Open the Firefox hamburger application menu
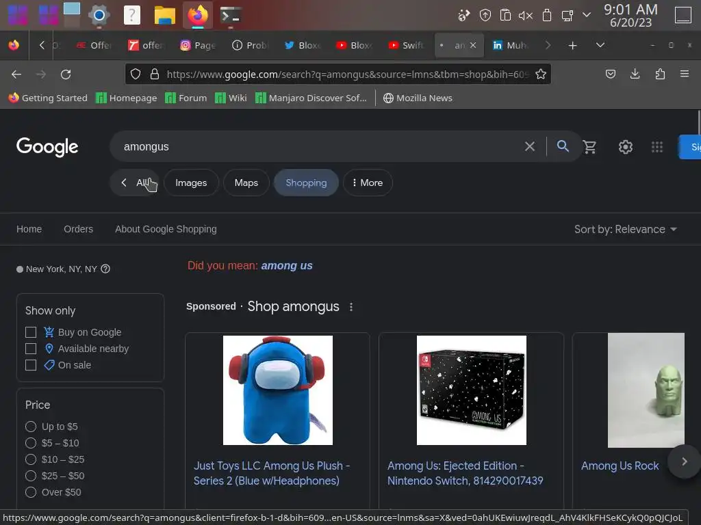701x525 pixels. (x=685, y=74)
